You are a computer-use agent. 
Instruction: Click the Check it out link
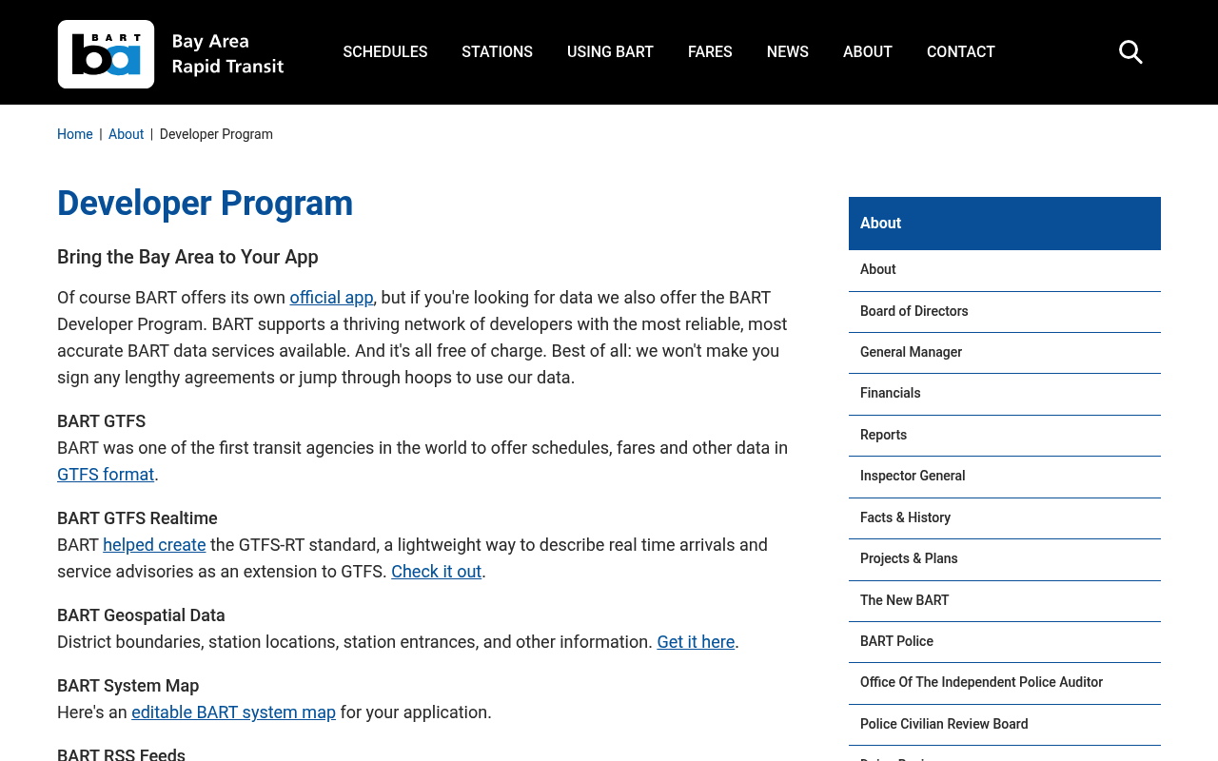436,572
